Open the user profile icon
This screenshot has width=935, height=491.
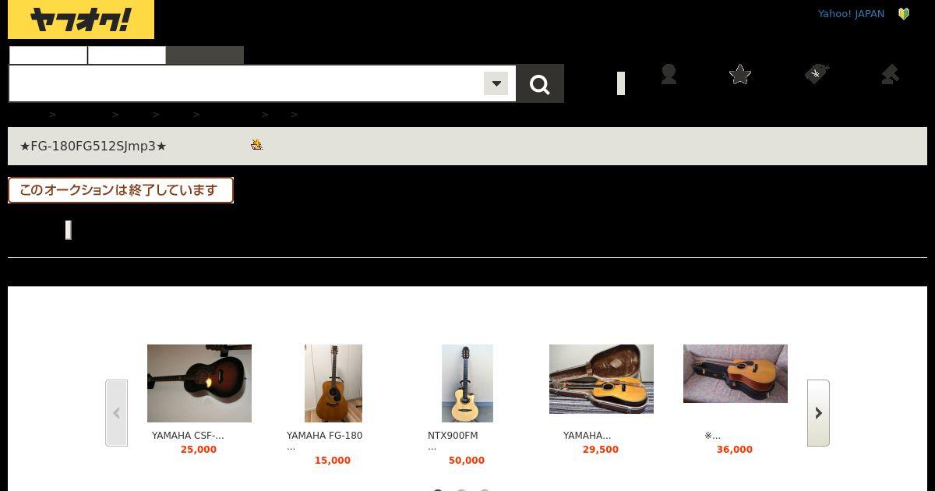pos(669,74)
